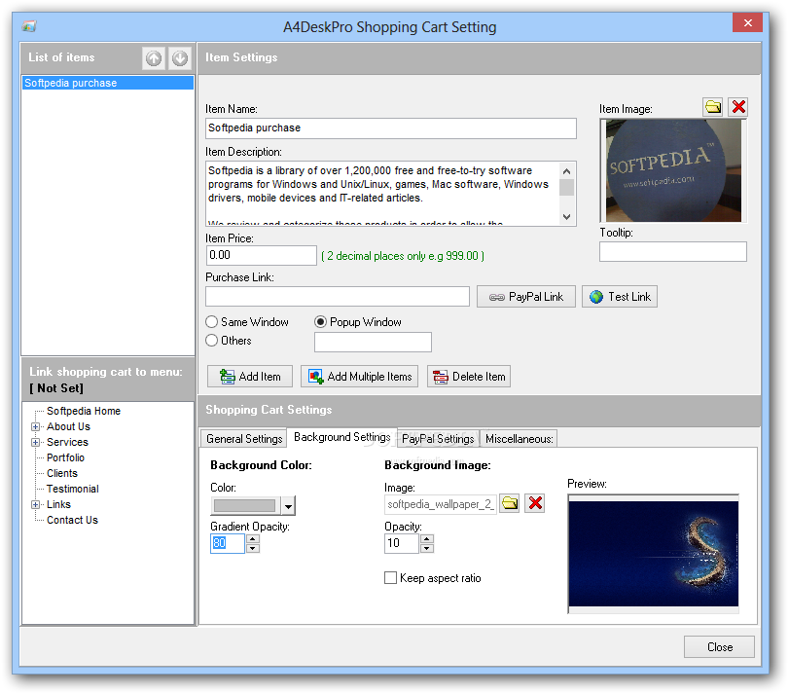Select About Us menu tree item
The height and width of the screenshot is (694, 789).
(x=68, y=426)
